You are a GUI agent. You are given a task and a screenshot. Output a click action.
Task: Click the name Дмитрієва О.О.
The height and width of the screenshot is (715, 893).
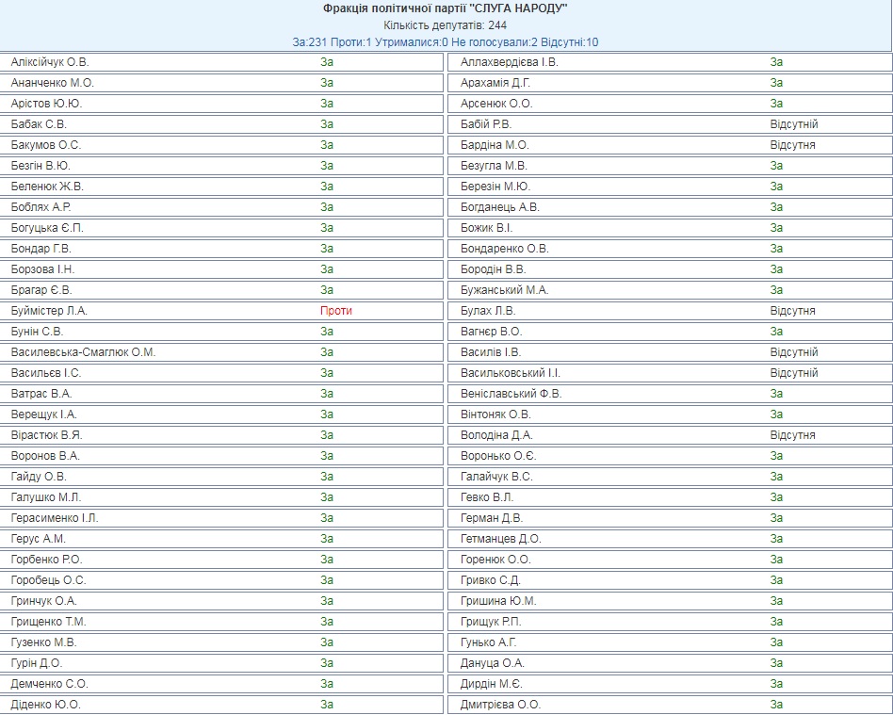[500, 705]
